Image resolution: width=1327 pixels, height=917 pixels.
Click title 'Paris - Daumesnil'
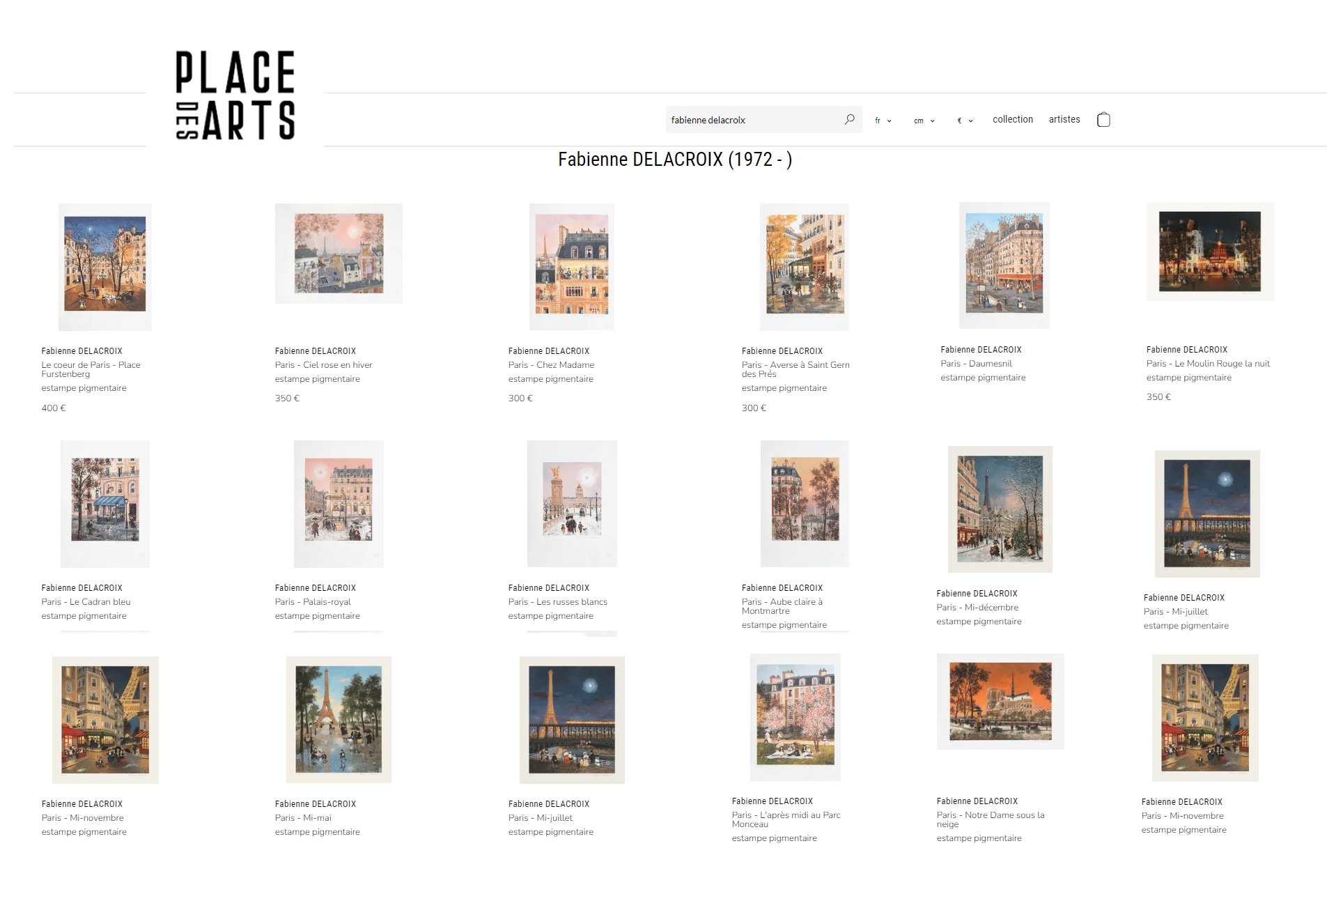click(976, 364)
